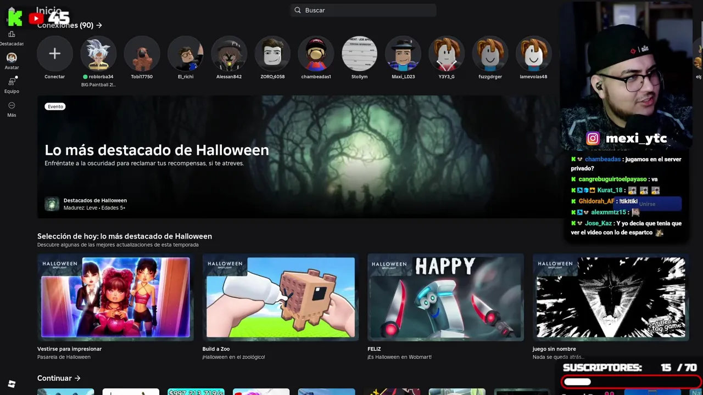Click Kurat_18 username in chat

(609, 190)
